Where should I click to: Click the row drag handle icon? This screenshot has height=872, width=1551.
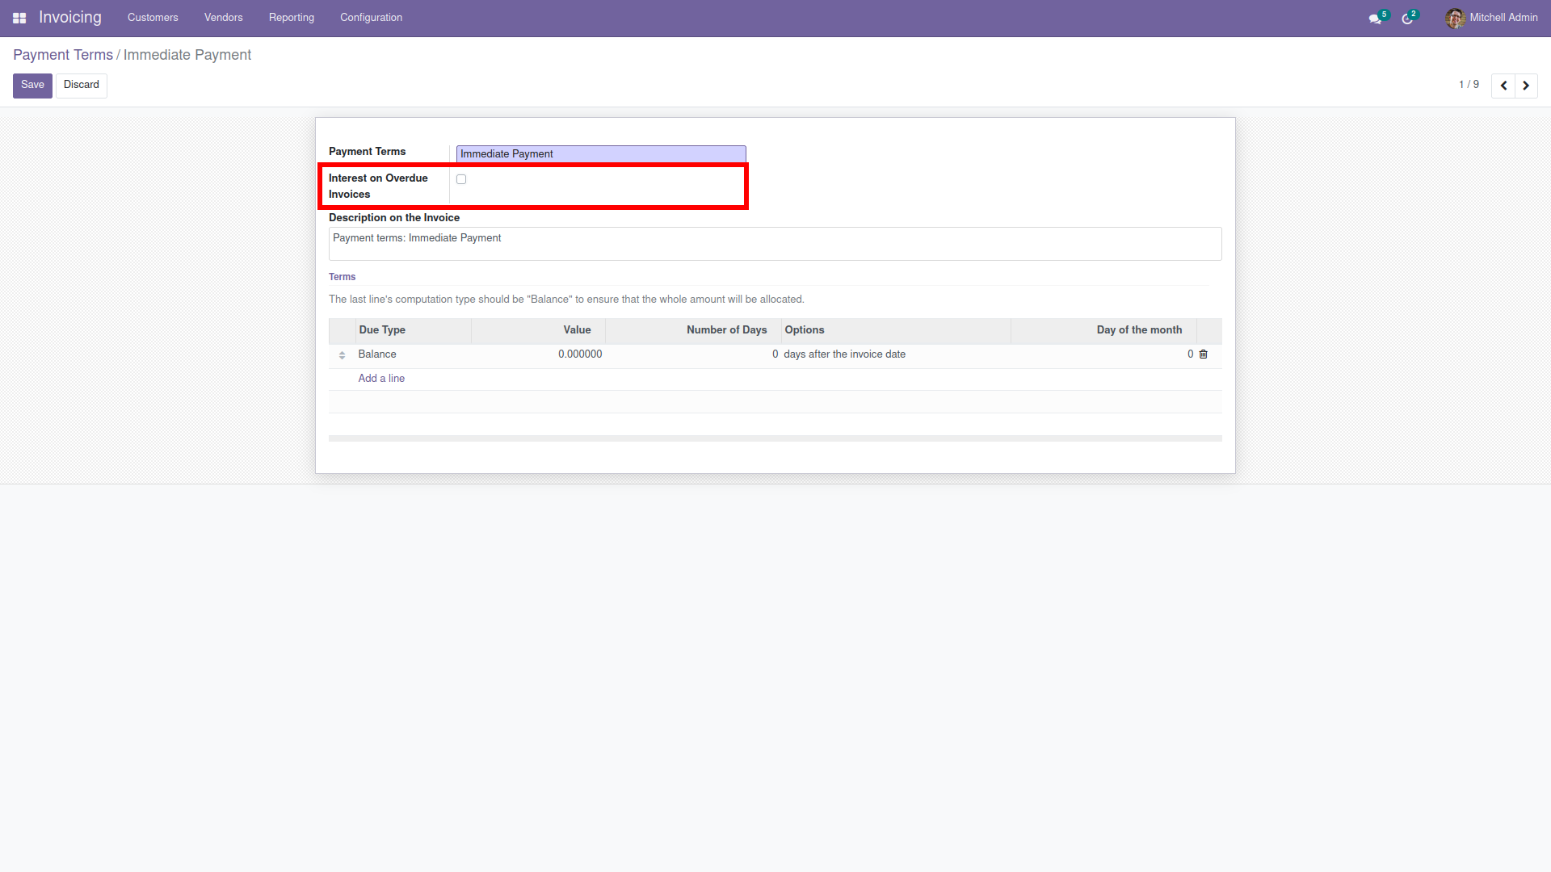tap(342, 355)
